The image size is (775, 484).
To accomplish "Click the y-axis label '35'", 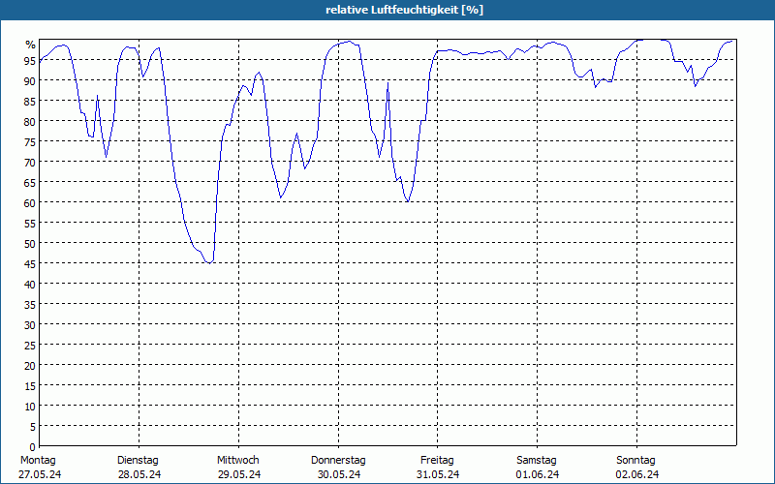I will (30, 304).
